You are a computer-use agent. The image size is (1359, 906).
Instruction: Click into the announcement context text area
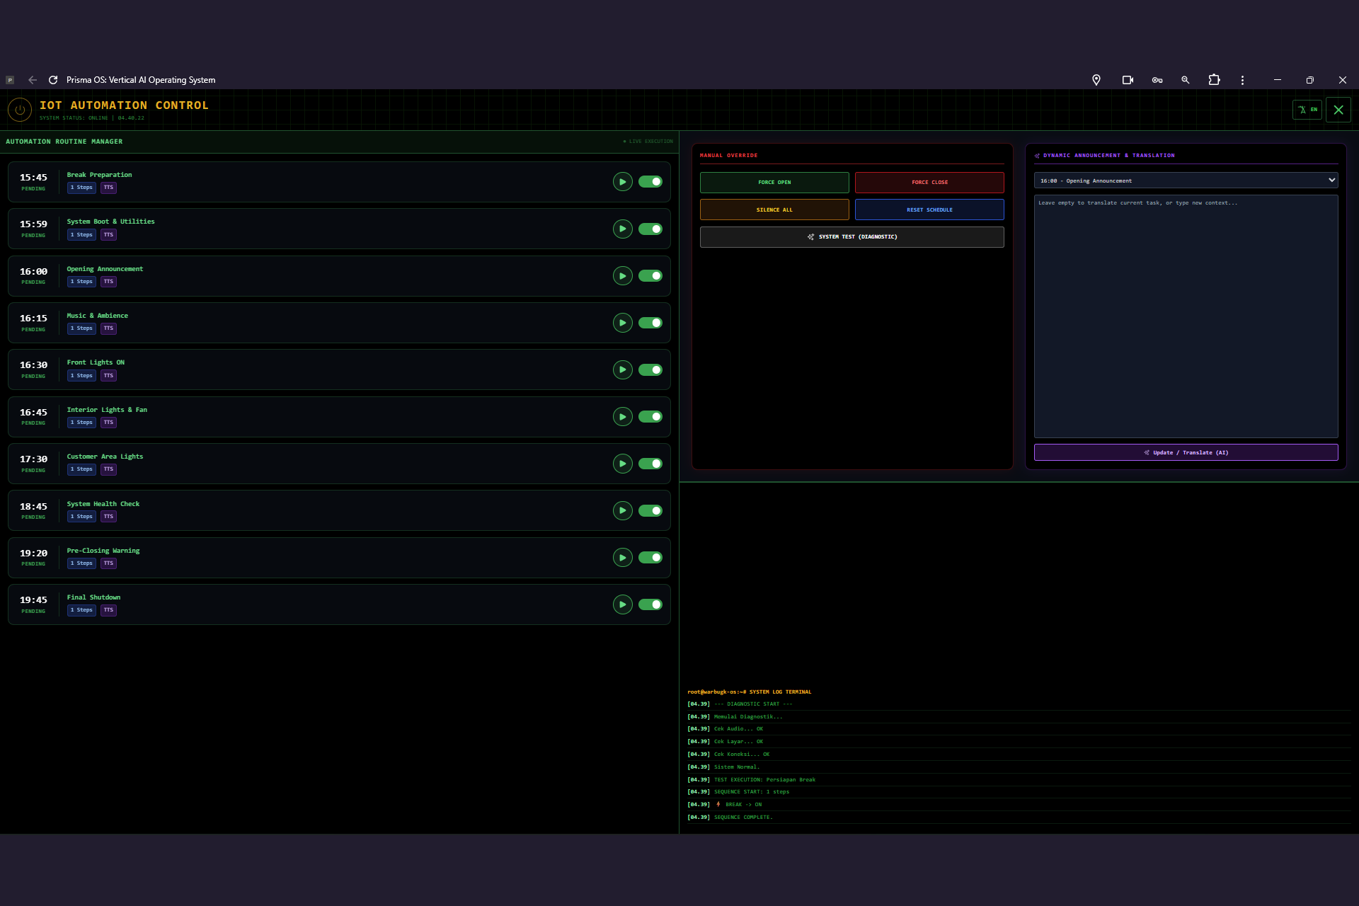point(1186,316)
